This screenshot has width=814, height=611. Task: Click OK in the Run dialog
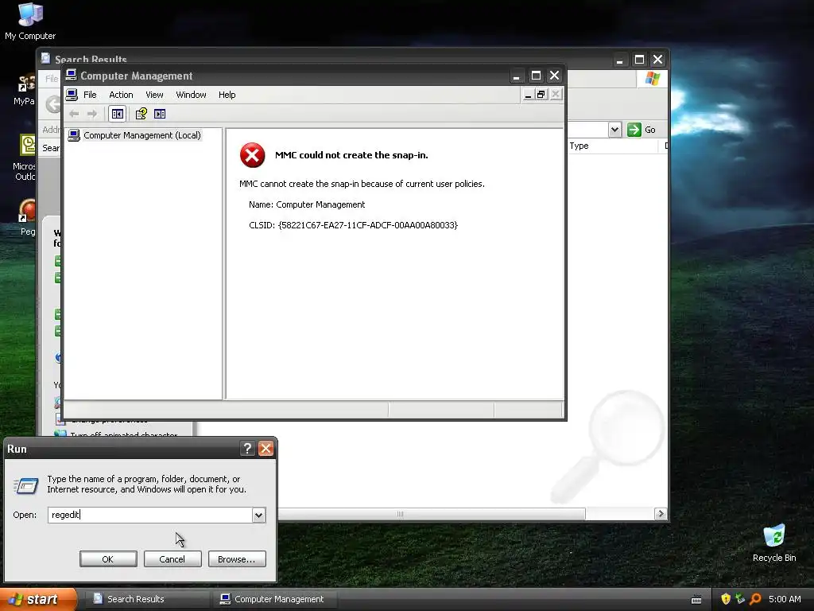pyautogui.click(x=108, y=559)
